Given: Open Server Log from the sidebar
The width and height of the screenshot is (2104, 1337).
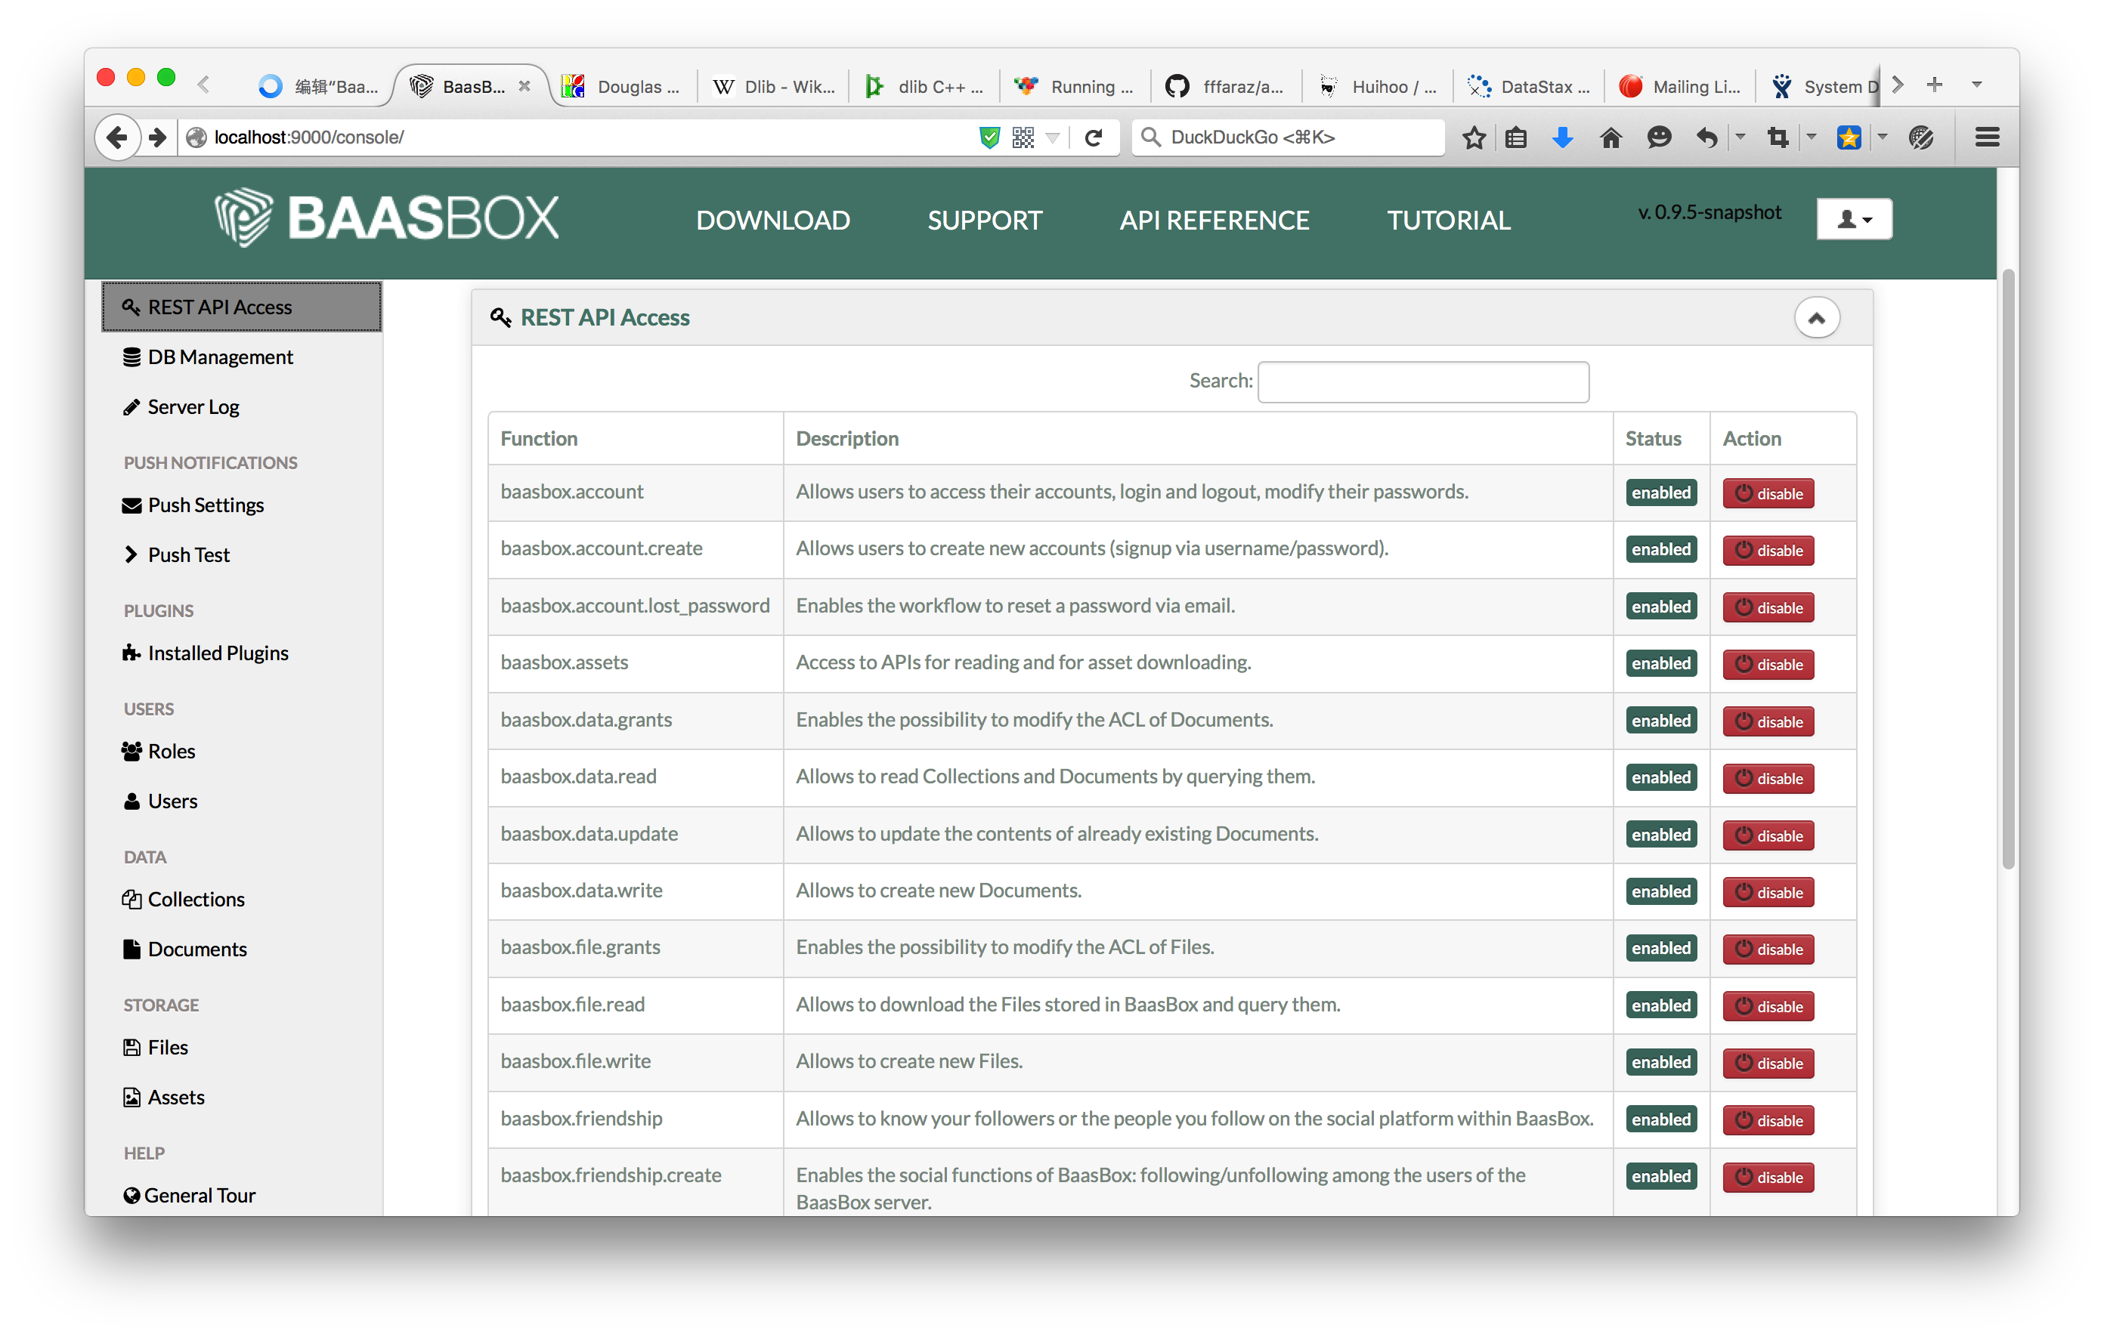Looking at the screenshot, I should coord(192,407).
